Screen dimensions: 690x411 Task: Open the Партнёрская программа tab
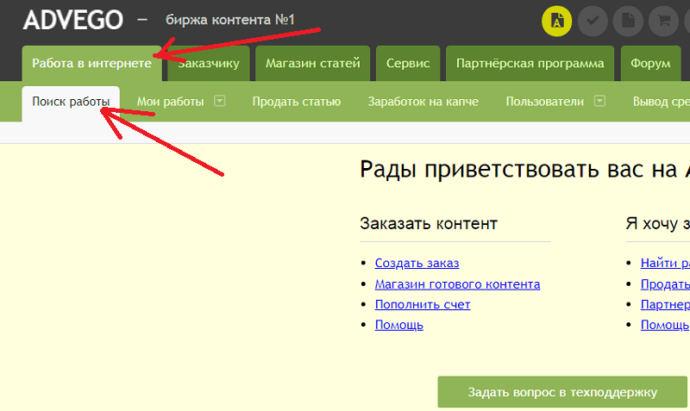click(530, 63)
